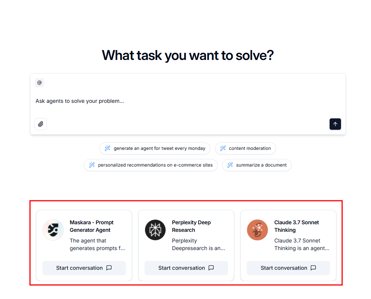Click the chat bubble icon on the Claude card
This screenshot has height=299, width=371.
pos(313,268)
